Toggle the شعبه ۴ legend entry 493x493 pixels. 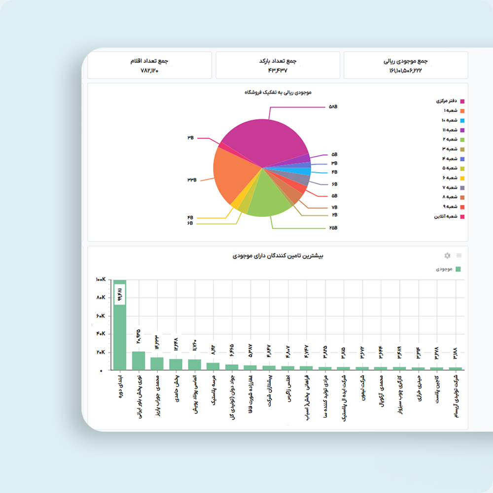(x=454, y=159)
